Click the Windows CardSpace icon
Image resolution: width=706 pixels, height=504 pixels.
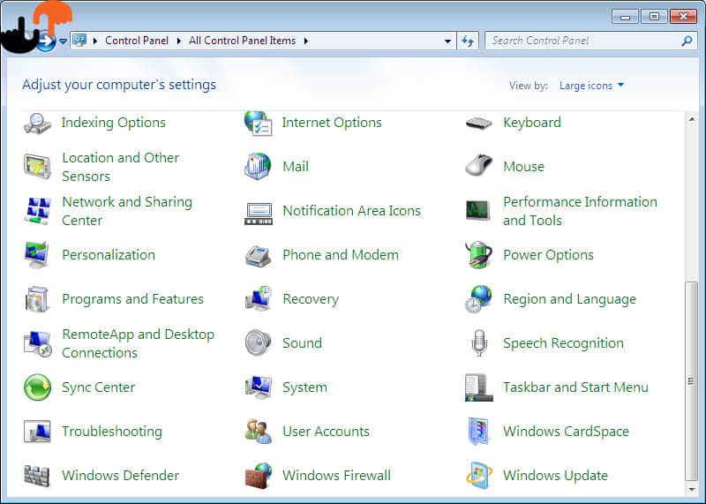(478, 431)
